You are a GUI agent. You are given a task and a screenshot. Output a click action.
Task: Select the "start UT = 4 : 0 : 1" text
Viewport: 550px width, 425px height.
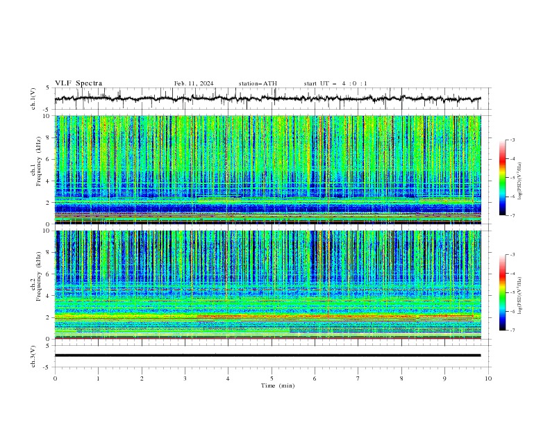335,83
